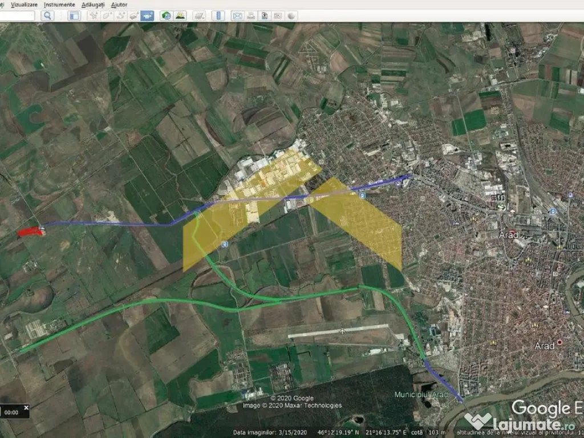584x438 pixels.
Task: Click the search magnifier button
Action: pyautogui.click(x=47, y=16)
